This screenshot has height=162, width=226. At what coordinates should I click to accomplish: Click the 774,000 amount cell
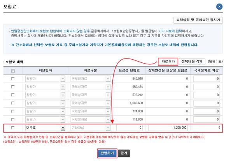click(137, 111)
